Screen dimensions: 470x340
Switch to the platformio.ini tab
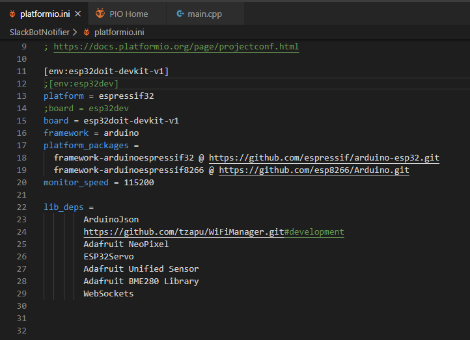[44, 14]
